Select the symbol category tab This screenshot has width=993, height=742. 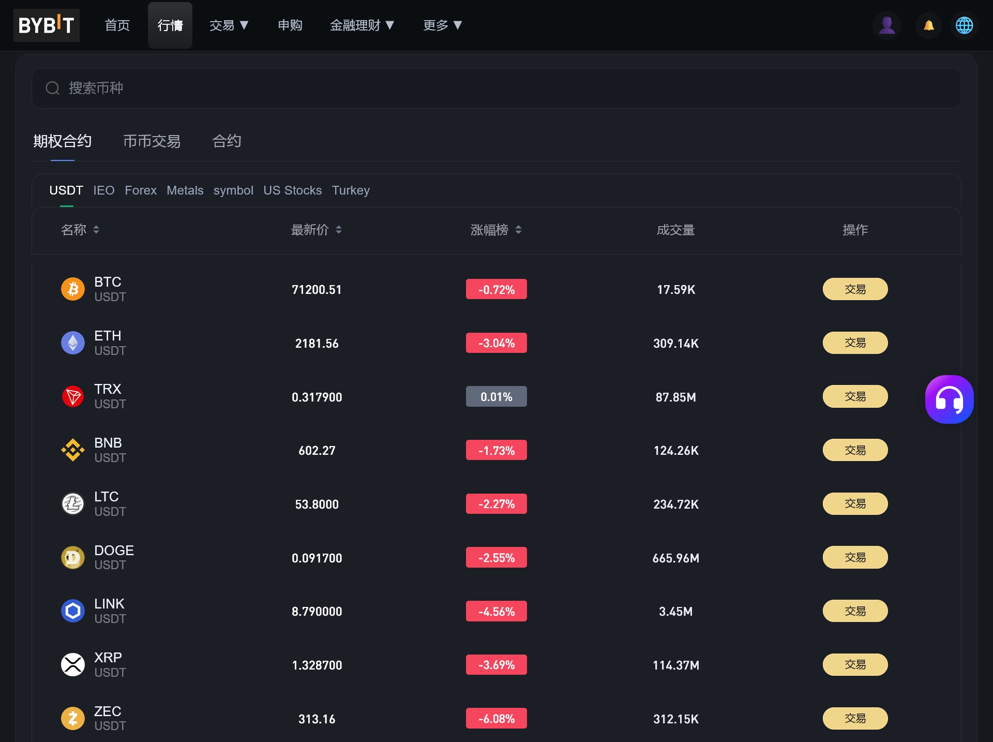[233, 190]
